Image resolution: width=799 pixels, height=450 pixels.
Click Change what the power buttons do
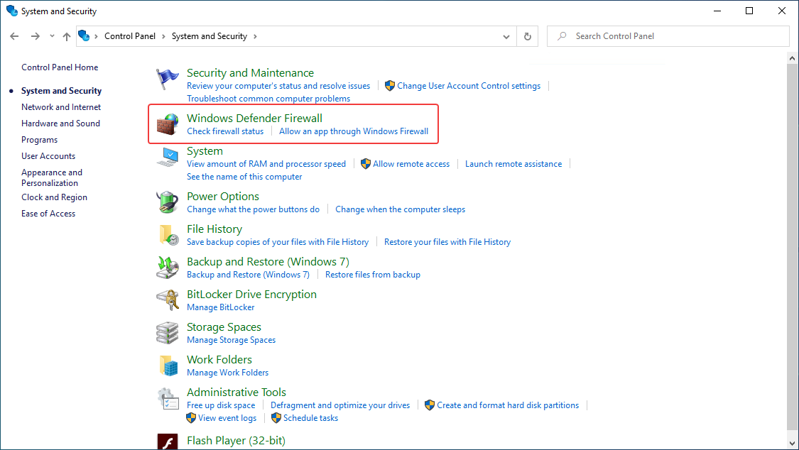click(x=253, y=209)
